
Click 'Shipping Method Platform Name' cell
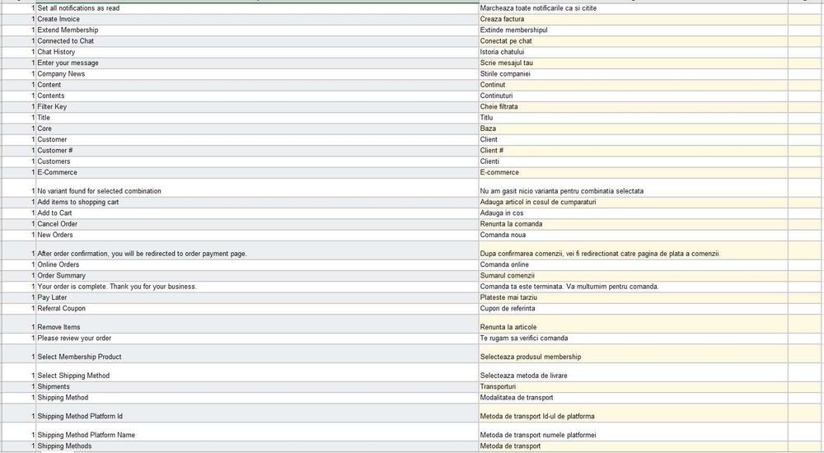tap(257, 432)
